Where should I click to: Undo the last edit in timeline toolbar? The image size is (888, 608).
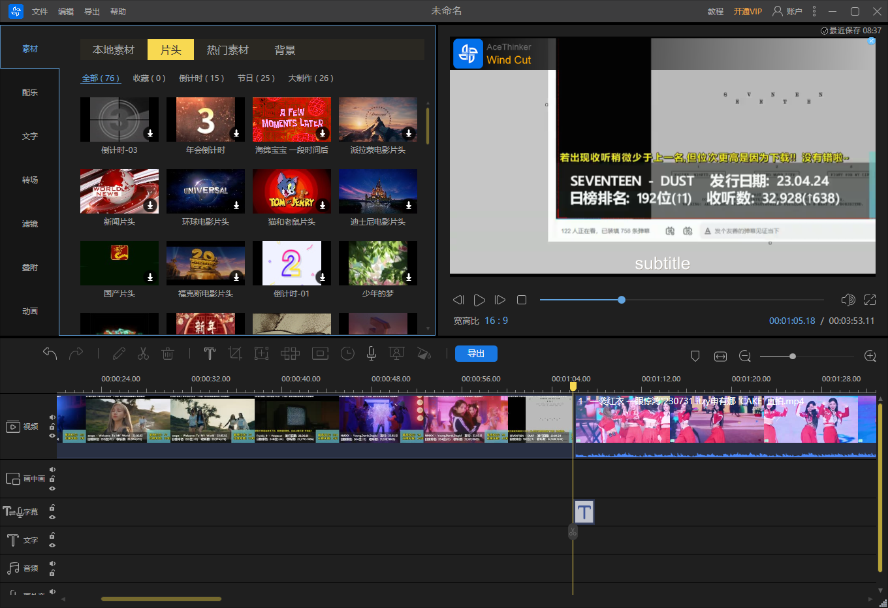click(x=50, y=353)
